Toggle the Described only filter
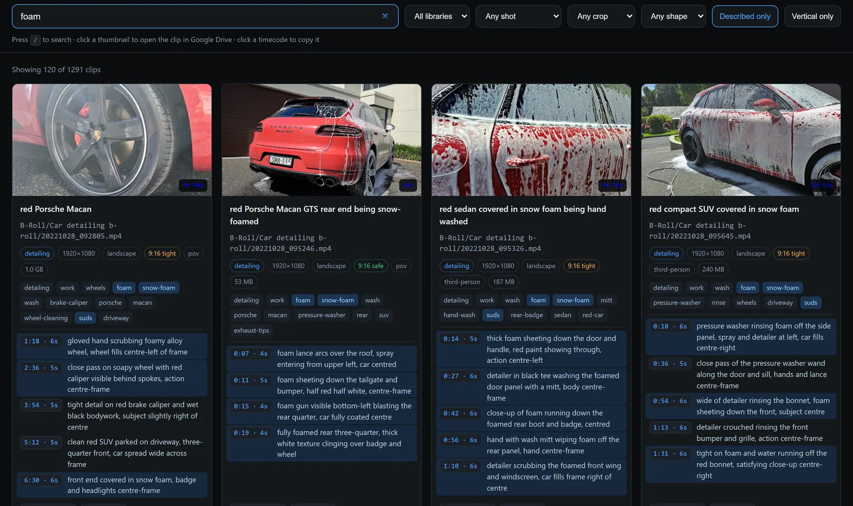The width and height of the screenshot is (853, 506). [x=745, y=17]
